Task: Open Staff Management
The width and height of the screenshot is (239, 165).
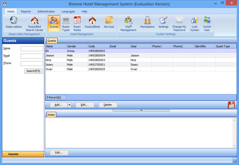Action: point(128,24)
